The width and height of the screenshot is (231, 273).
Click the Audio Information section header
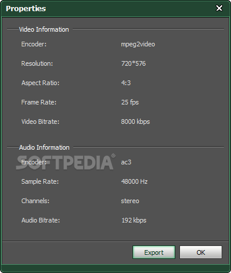(44, 147)
